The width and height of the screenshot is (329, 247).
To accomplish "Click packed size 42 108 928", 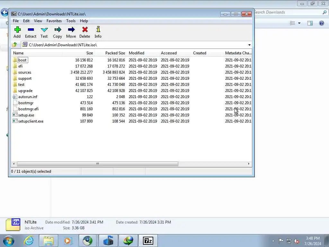I will (x=116, y=90).
